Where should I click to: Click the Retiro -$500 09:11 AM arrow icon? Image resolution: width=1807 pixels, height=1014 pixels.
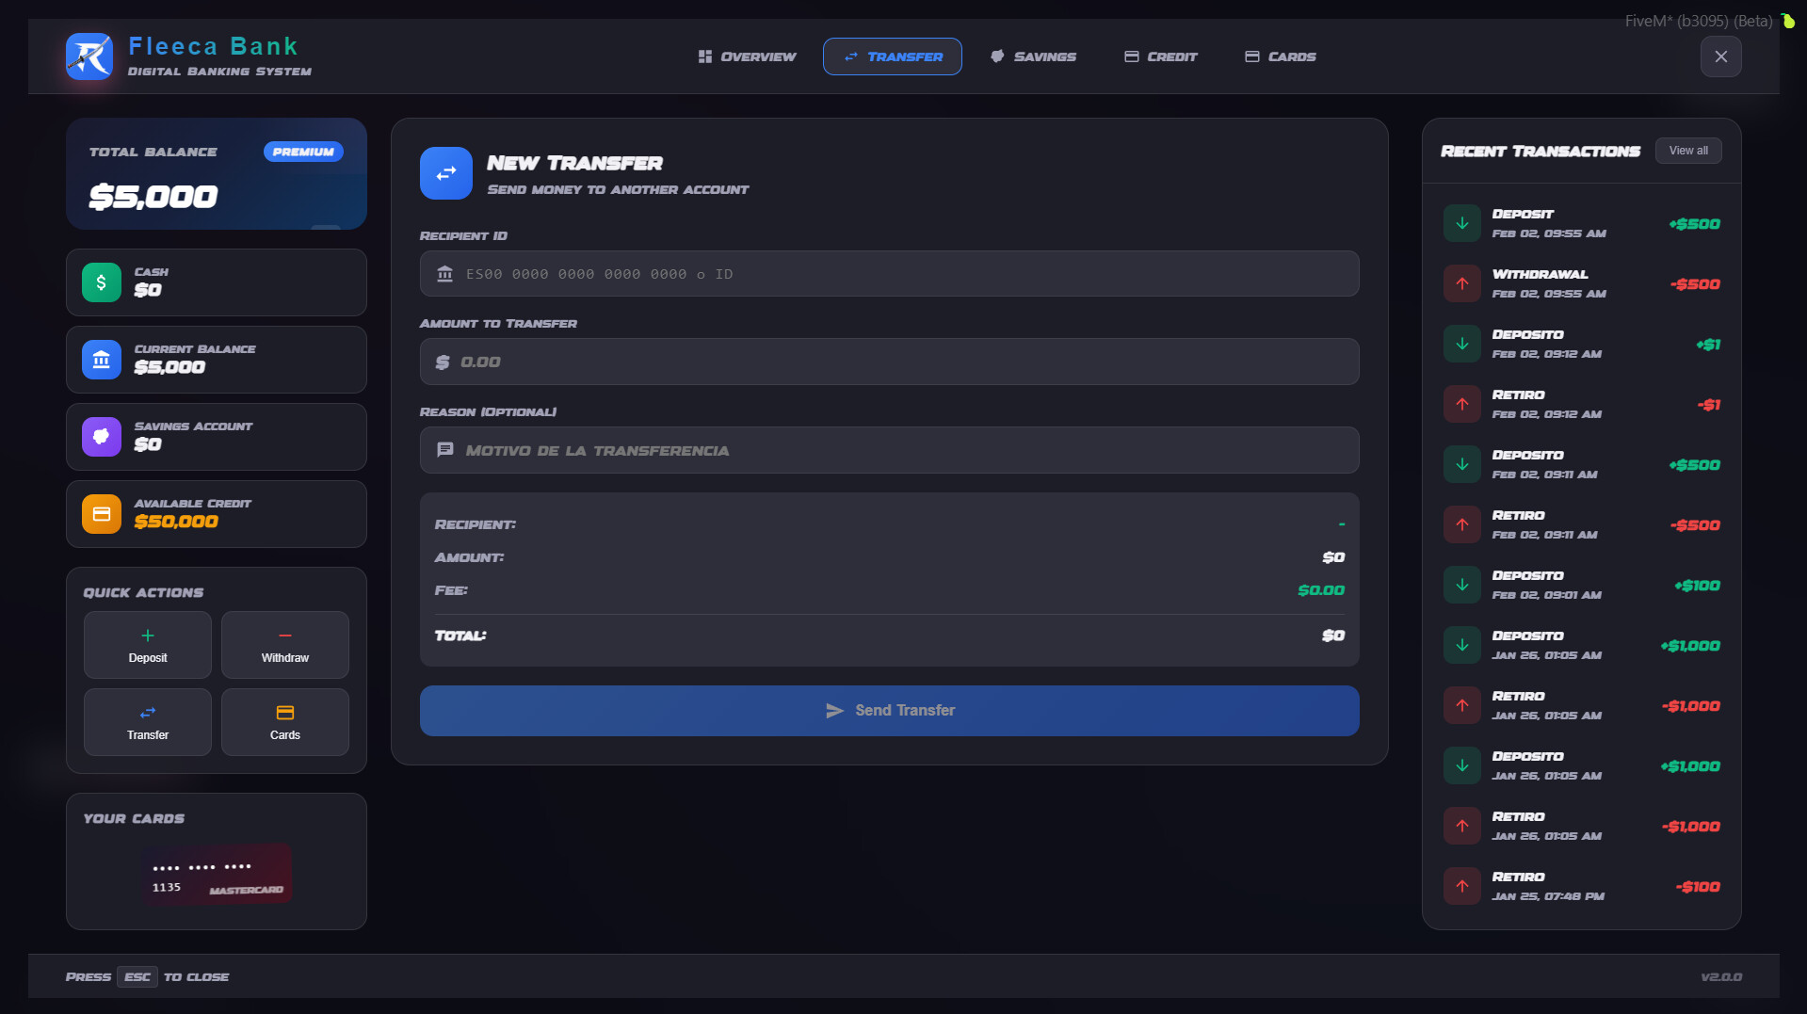[1462, 524]
